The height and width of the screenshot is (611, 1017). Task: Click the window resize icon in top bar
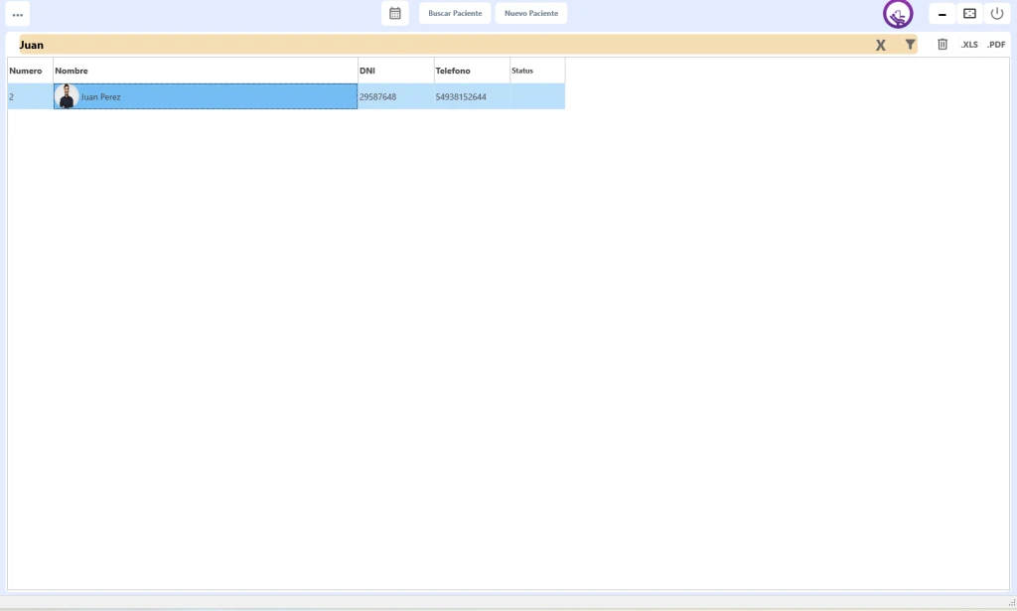click(969, 14)
